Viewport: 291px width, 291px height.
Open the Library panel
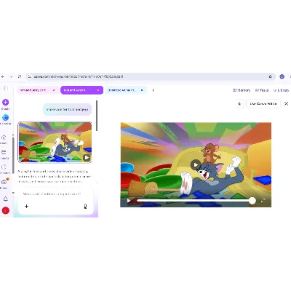click(x=282, y=90)
